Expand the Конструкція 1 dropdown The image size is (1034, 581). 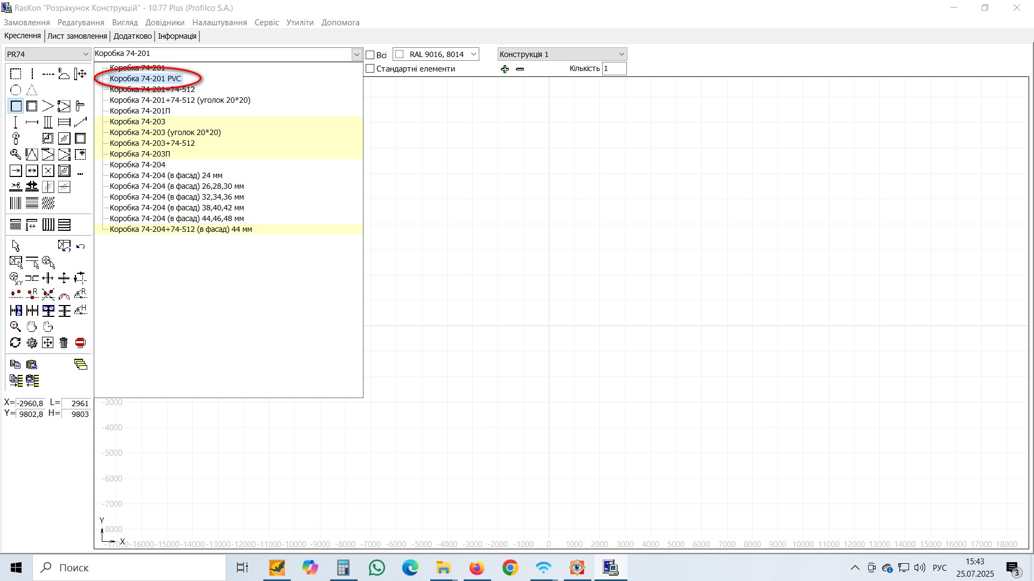coord(562,54)
